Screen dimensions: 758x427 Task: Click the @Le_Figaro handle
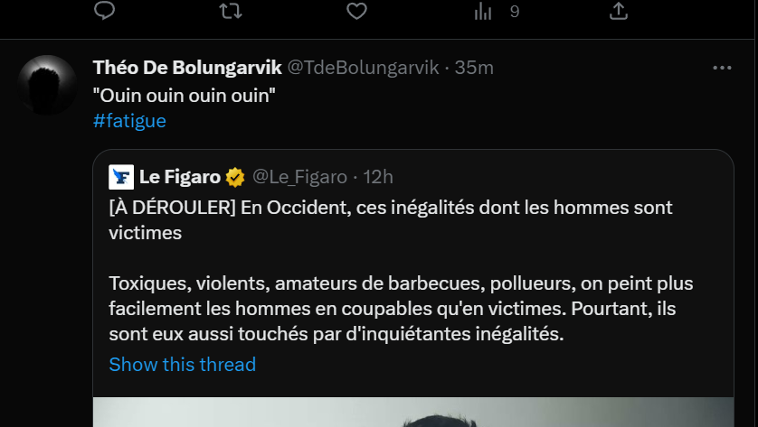click(x=298, y=177)
